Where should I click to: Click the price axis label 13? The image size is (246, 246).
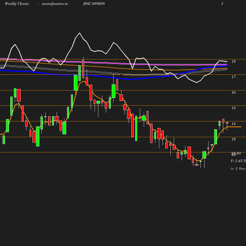234,139
